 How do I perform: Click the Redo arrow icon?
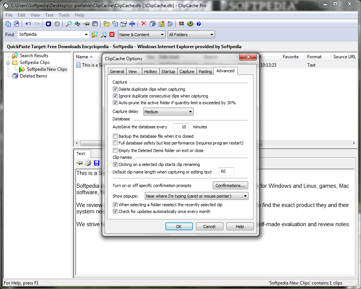click(x=36, y=24)
